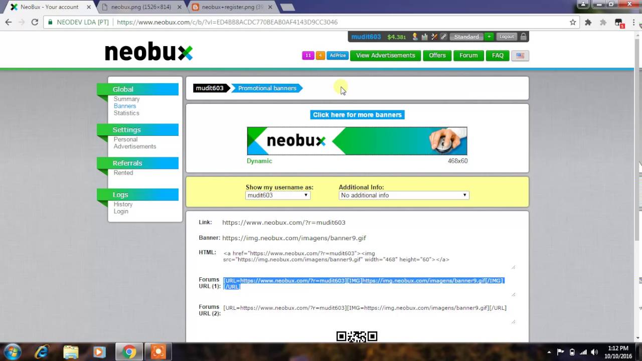Screen dimensions: 642x361
Task: Click the padlock icon beside Logout
Action: click(523, 37)
